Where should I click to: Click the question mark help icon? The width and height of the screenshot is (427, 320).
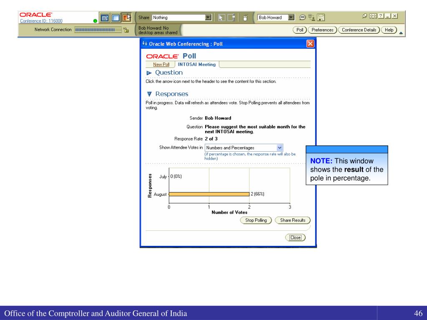[381, 16]
